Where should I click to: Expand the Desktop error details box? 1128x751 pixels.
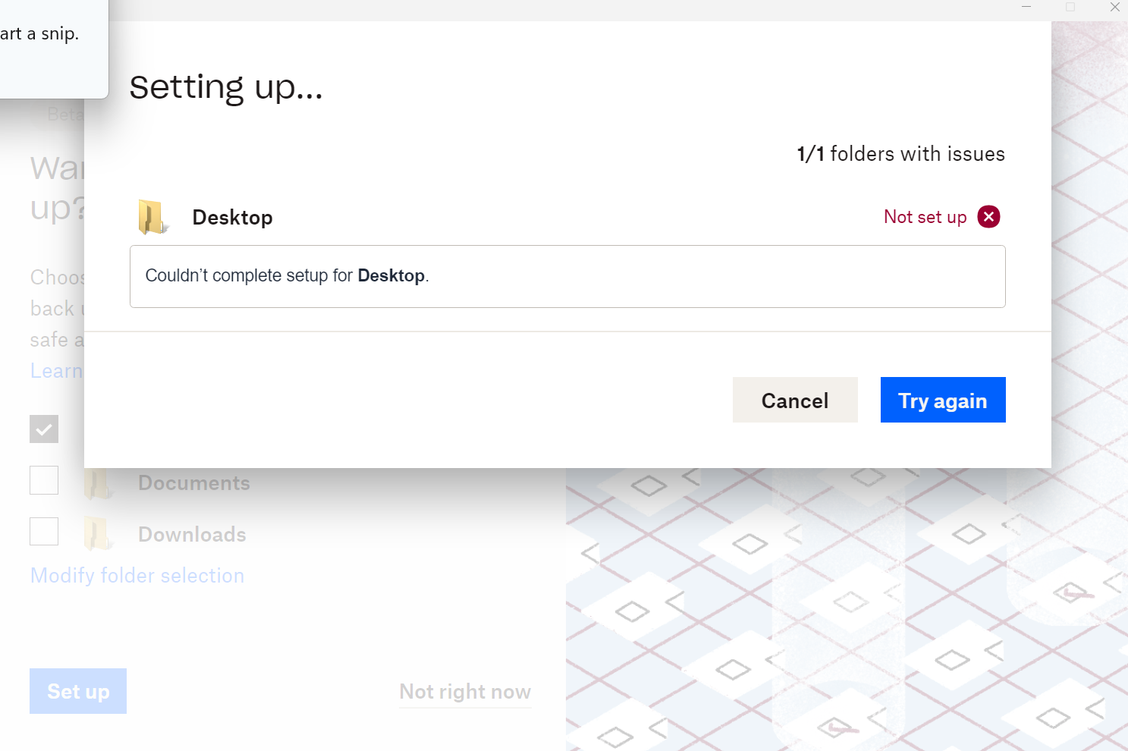(567, 276)
